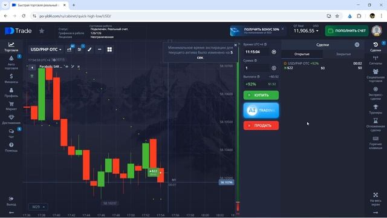Open the Маркет cart icon
The height and width of the screenshot is (218, 387).
pos(11,106)
